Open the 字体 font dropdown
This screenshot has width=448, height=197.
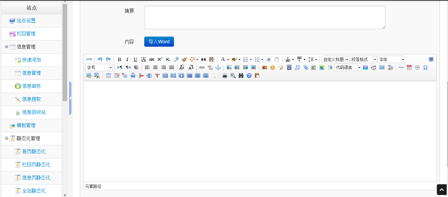tap(391, 59)
